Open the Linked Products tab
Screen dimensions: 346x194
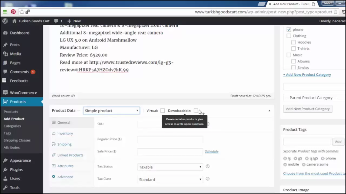tap(72, 155)
